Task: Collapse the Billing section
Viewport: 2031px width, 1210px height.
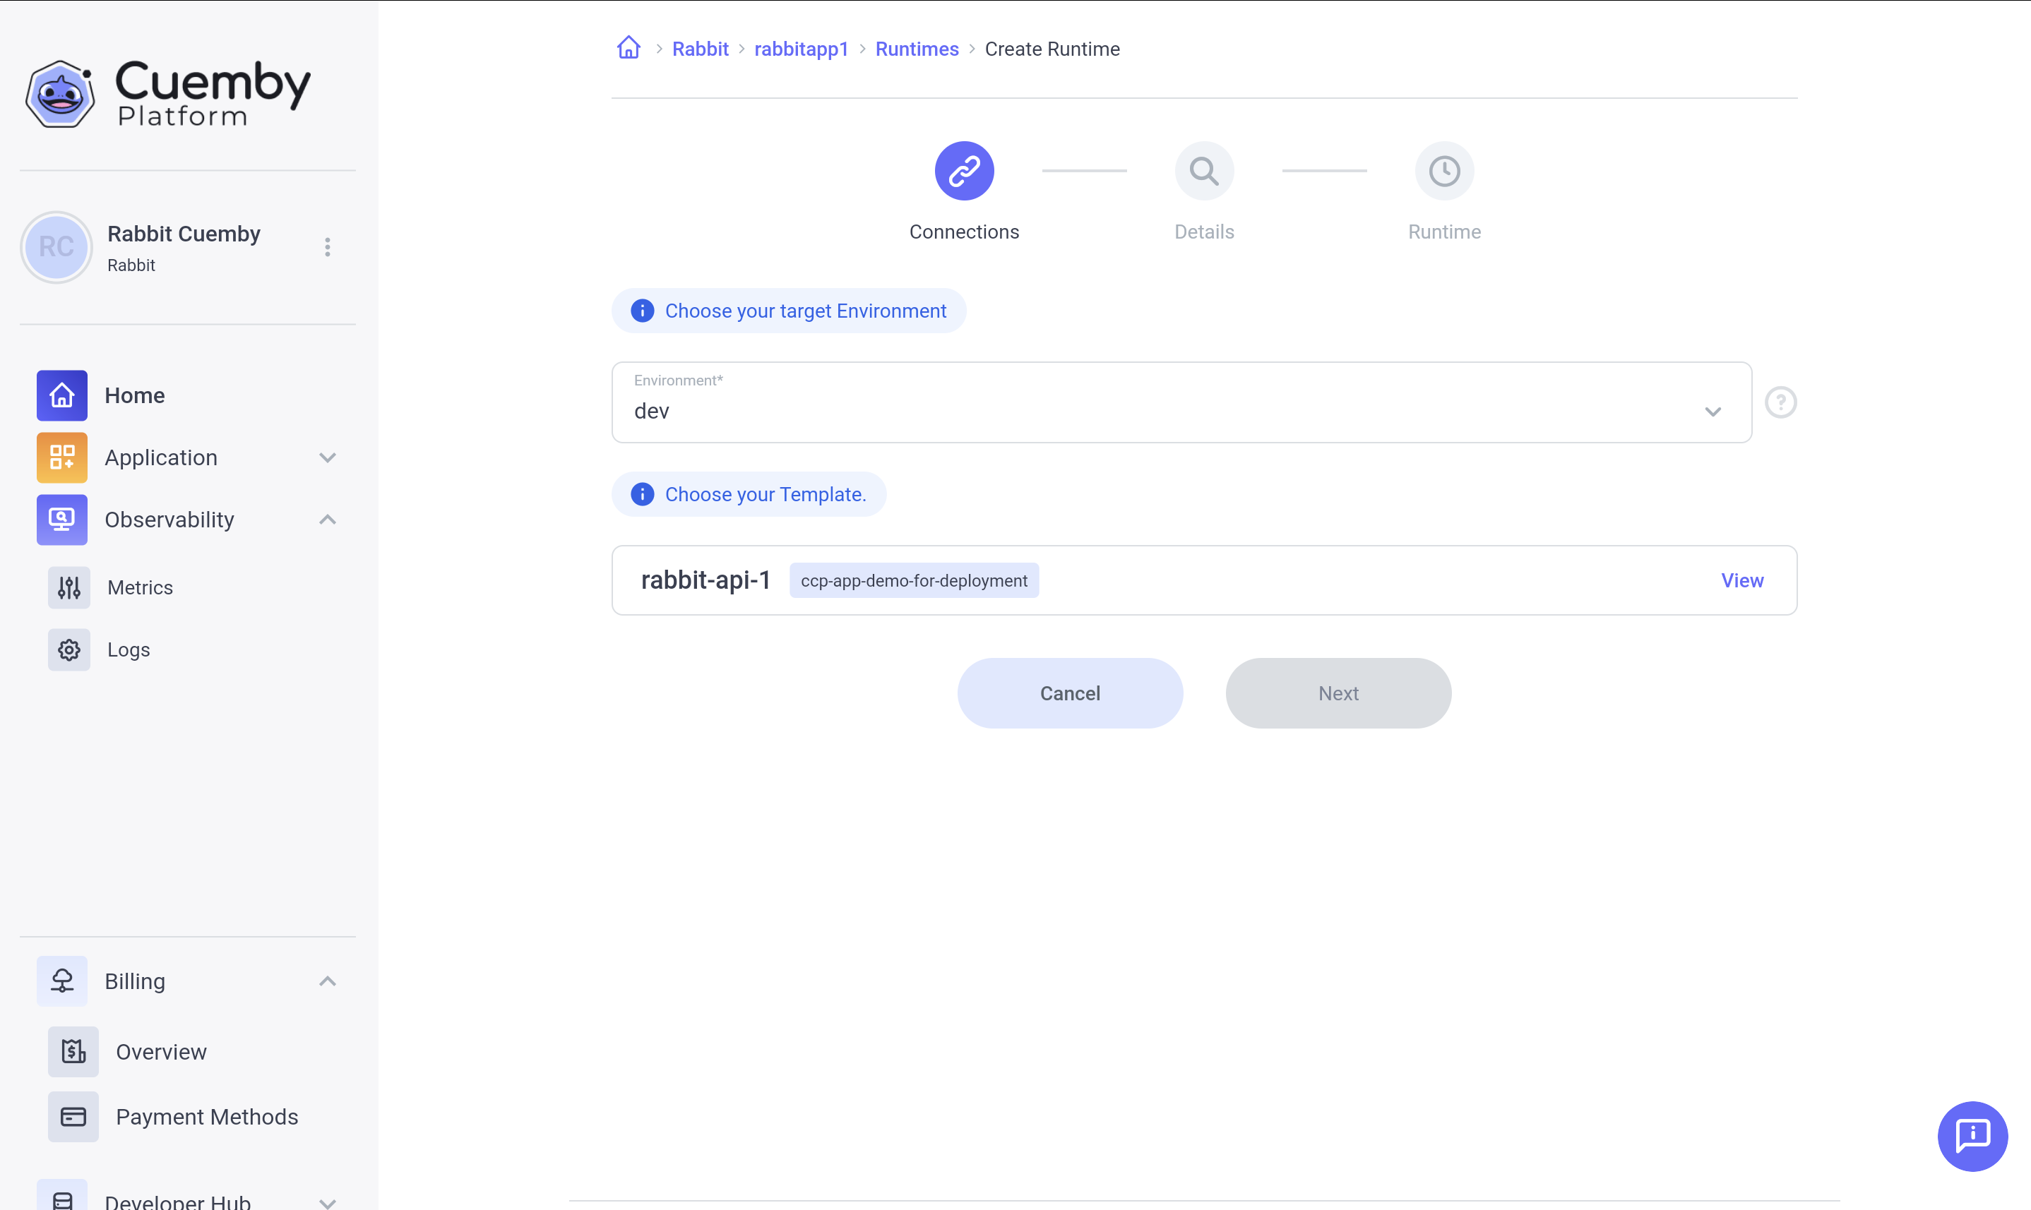Action: pos(327,981)
